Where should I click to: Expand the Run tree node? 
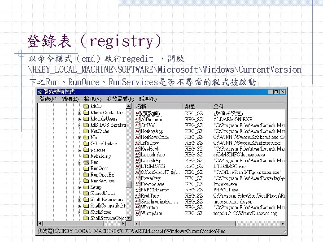[80, 163]
